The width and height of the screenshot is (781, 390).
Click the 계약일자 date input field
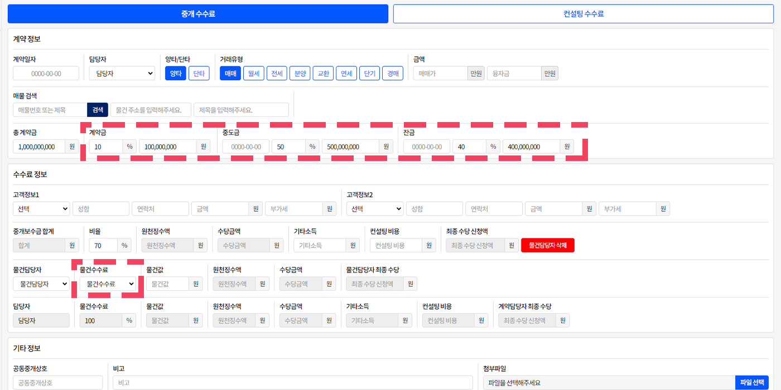click(46, 74)
